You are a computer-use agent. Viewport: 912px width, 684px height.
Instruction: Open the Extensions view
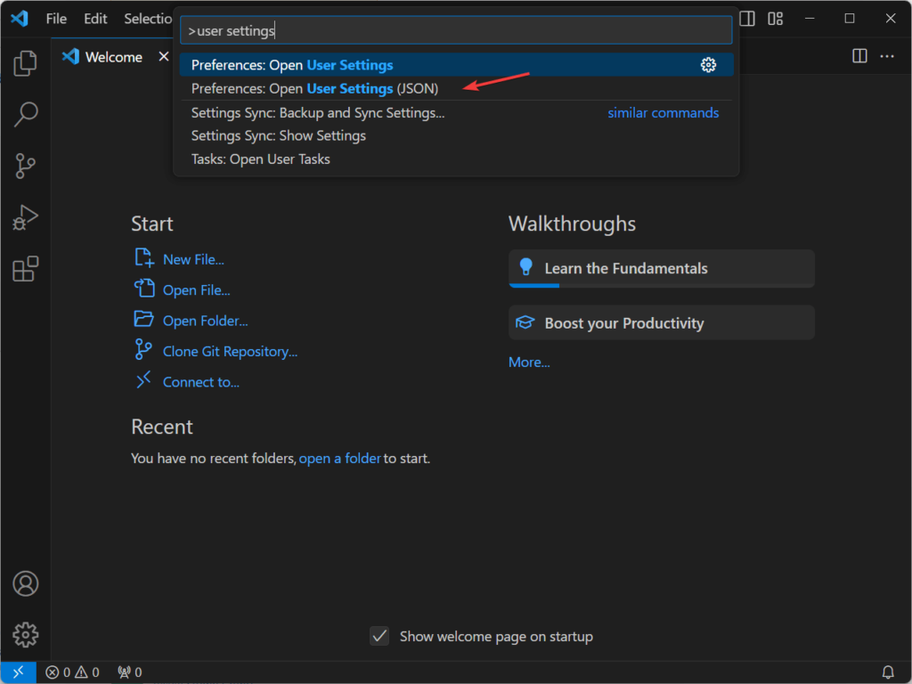(x=25, y=268)
